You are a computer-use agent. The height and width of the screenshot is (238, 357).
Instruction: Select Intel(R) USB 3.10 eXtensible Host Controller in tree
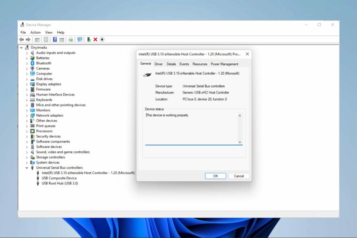coord(88,173)
